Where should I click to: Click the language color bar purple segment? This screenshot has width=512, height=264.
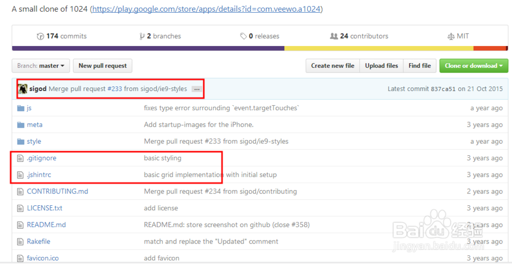148,49
